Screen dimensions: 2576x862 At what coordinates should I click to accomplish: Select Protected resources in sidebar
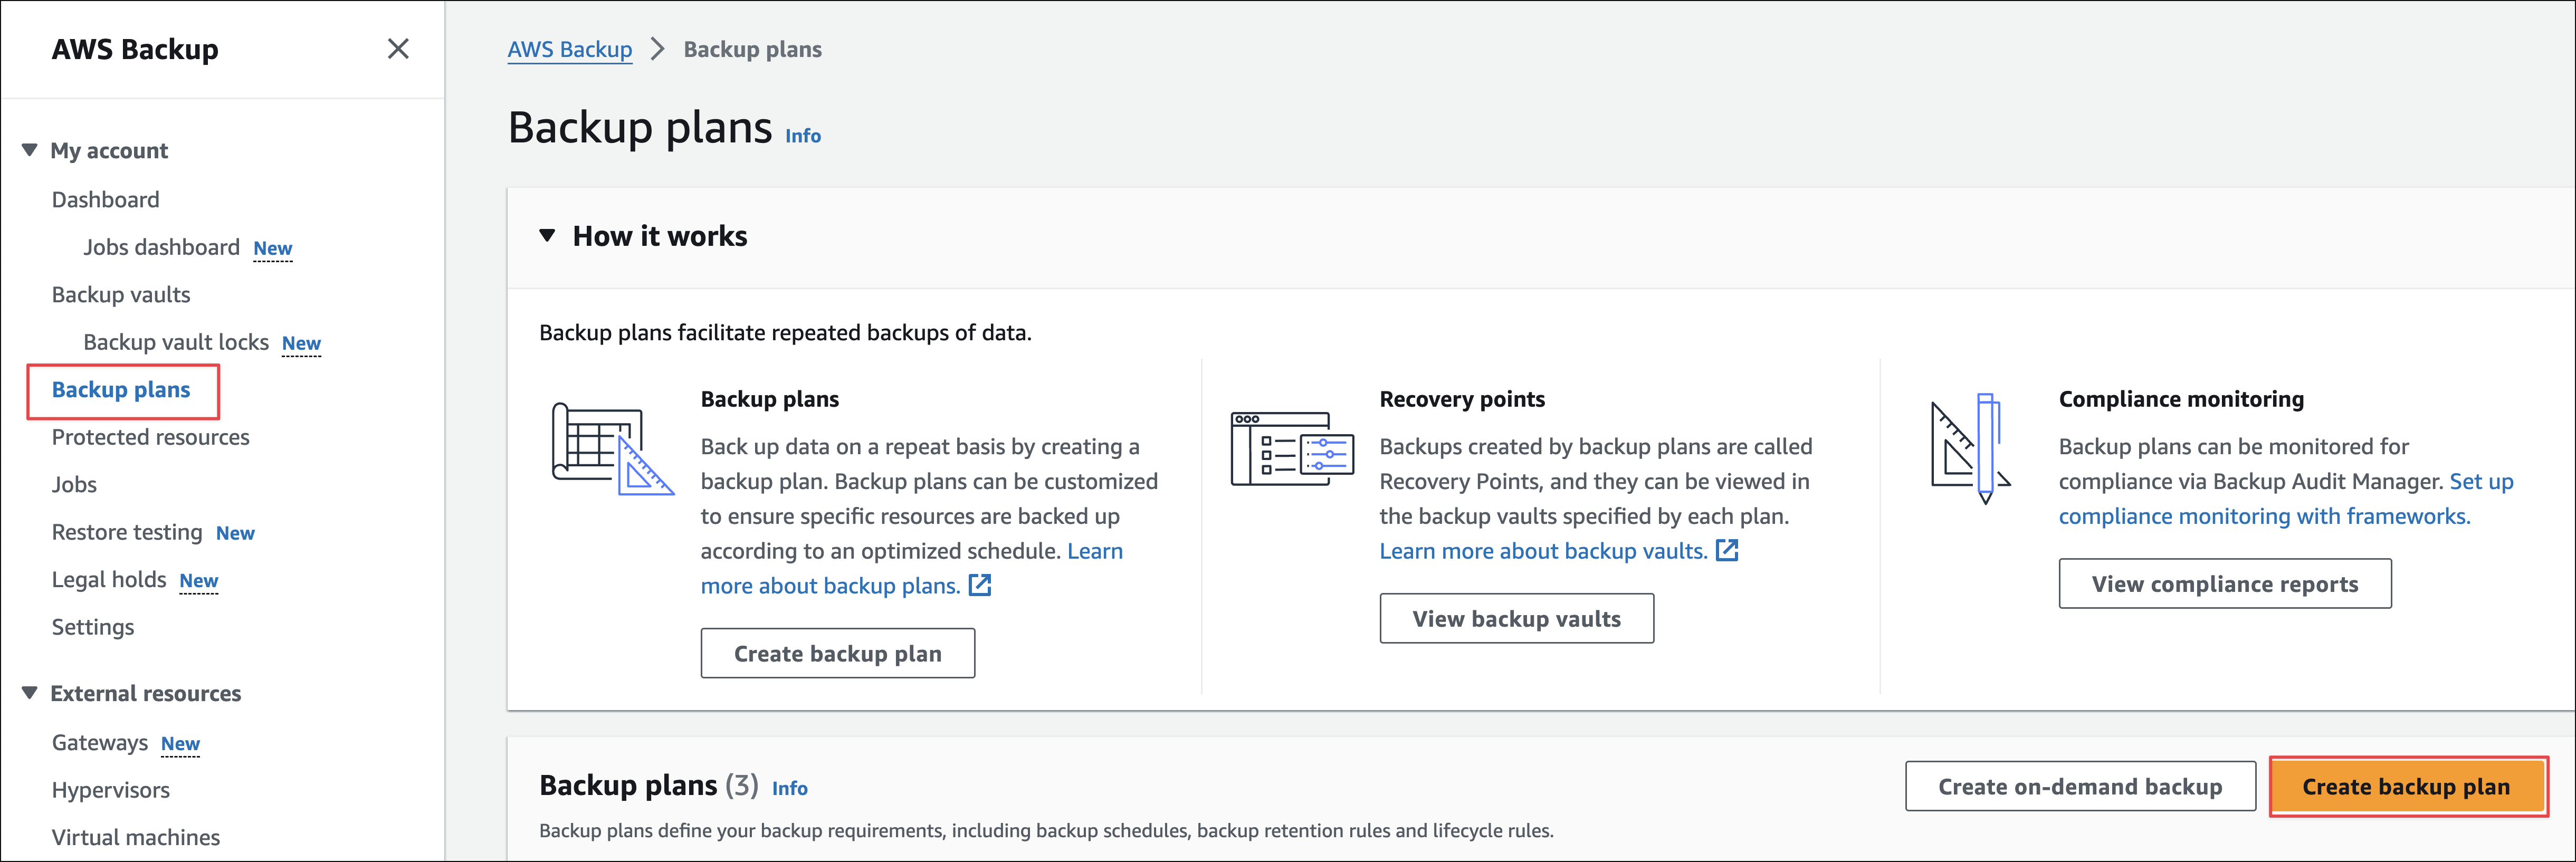pos(150,437)
